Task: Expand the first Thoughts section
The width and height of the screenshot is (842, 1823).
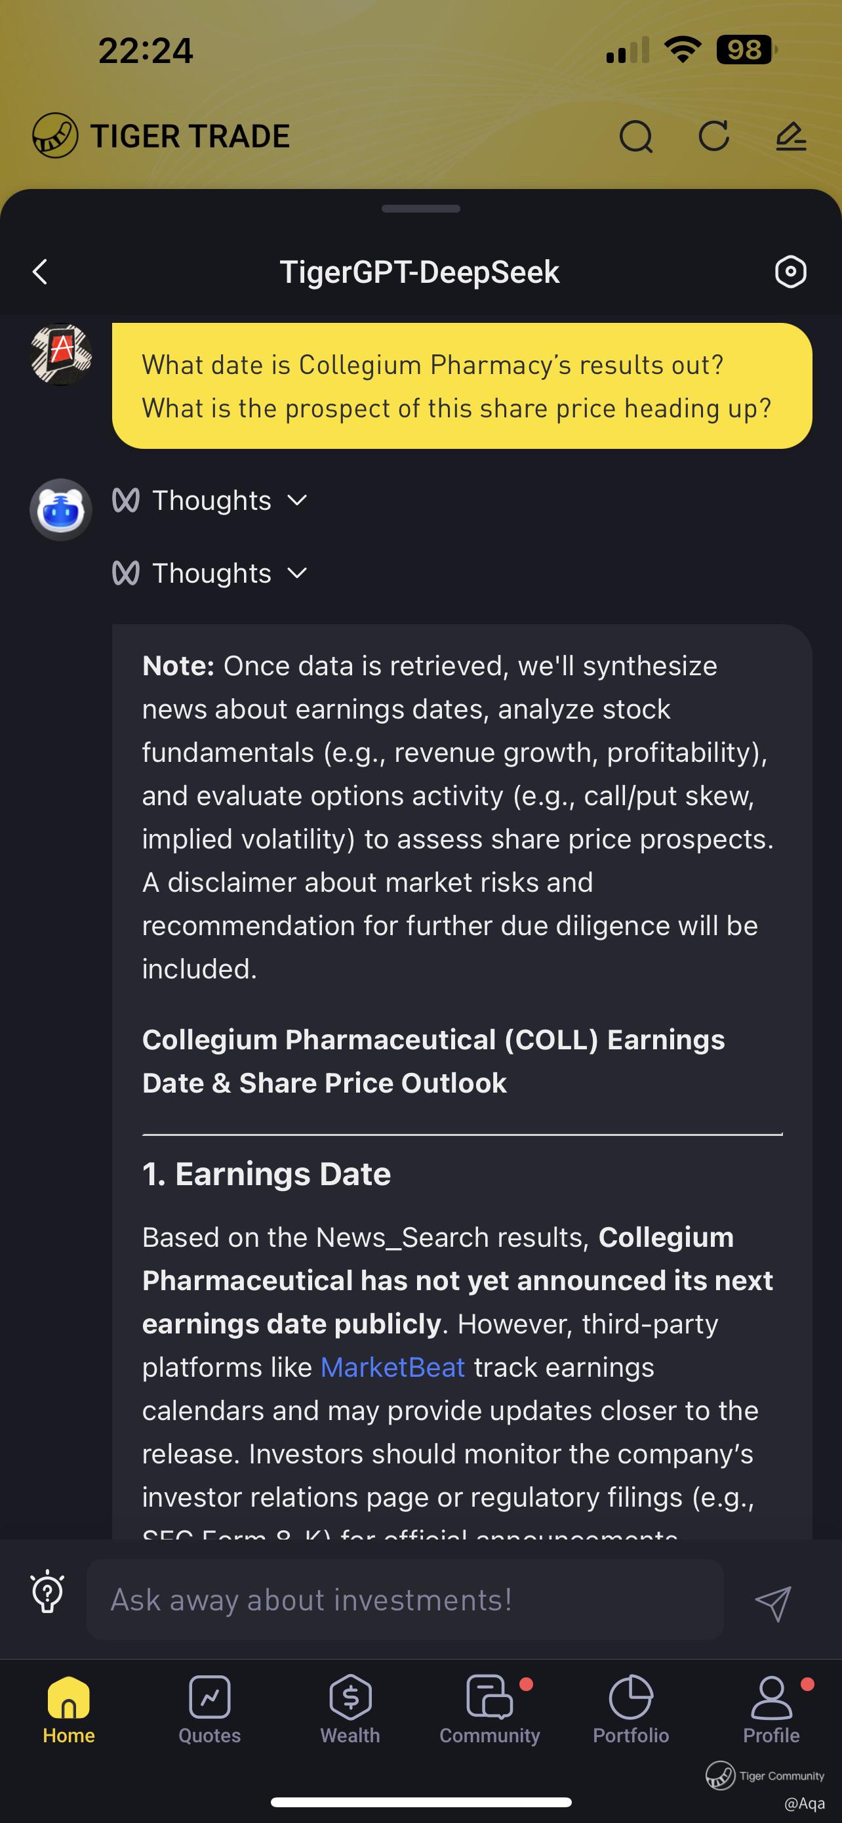Action: pos(210,501)
